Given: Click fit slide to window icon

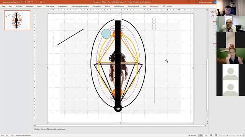Looking at the screenshot, I should 243,135.
